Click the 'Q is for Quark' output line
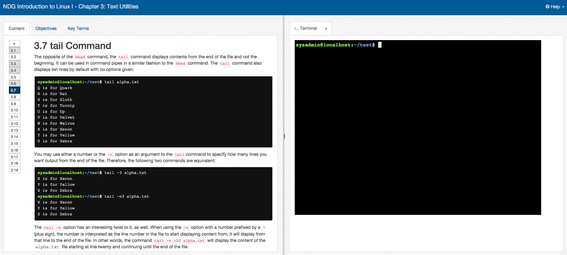 point(55,88)
